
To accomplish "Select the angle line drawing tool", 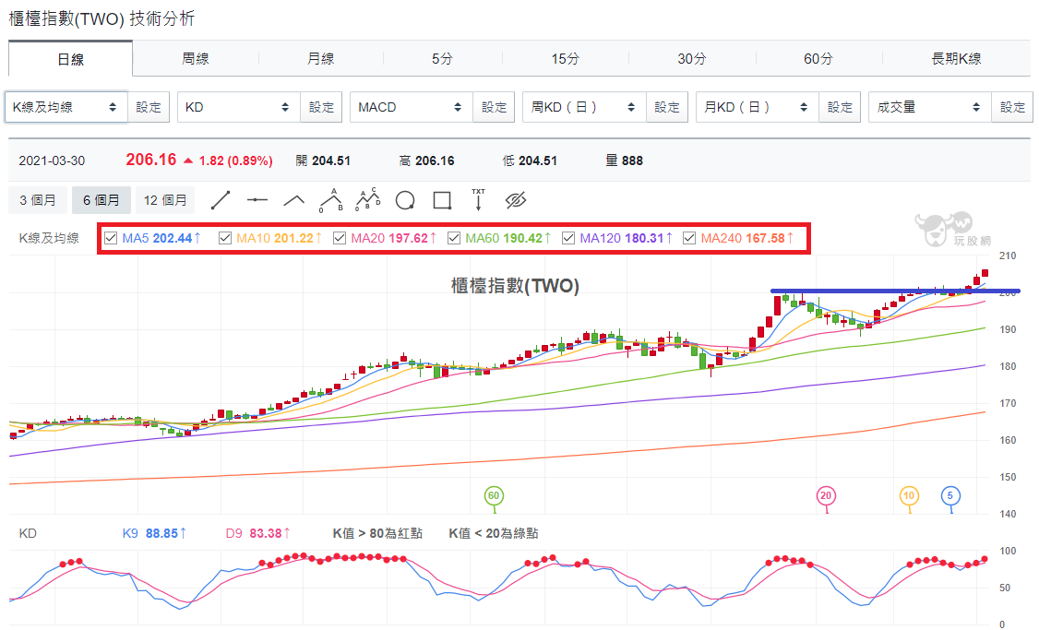I will (293, 200).
